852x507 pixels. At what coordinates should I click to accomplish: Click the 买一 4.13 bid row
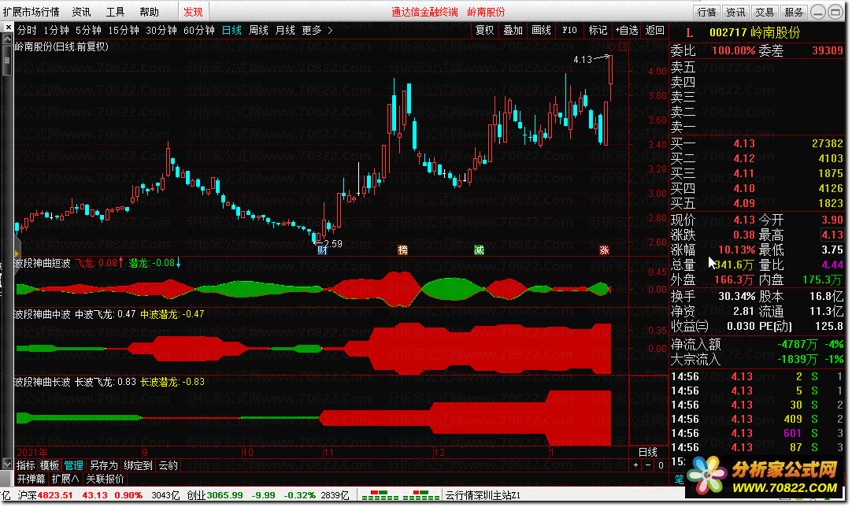757,143
